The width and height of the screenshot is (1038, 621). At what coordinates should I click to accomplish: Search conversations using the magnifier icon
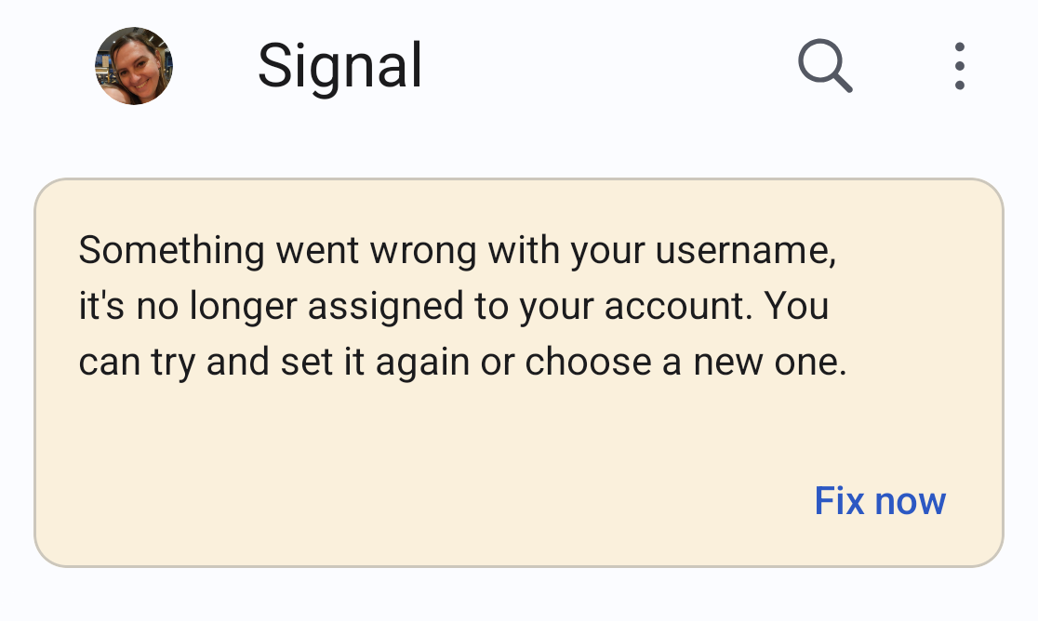point(825,65)
